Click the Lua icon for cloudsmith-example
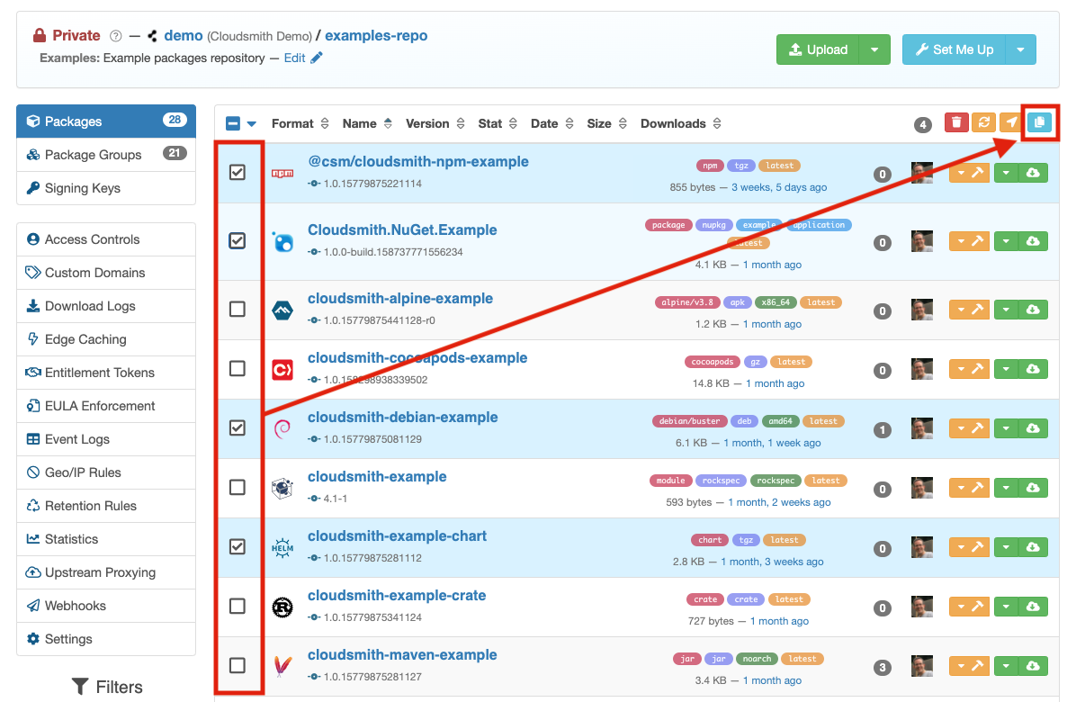This screenshot has height=702, width=1076. click(x=282, y=489)
